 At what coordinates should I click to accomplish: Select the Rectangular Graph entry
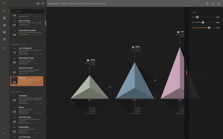[27, 61]
